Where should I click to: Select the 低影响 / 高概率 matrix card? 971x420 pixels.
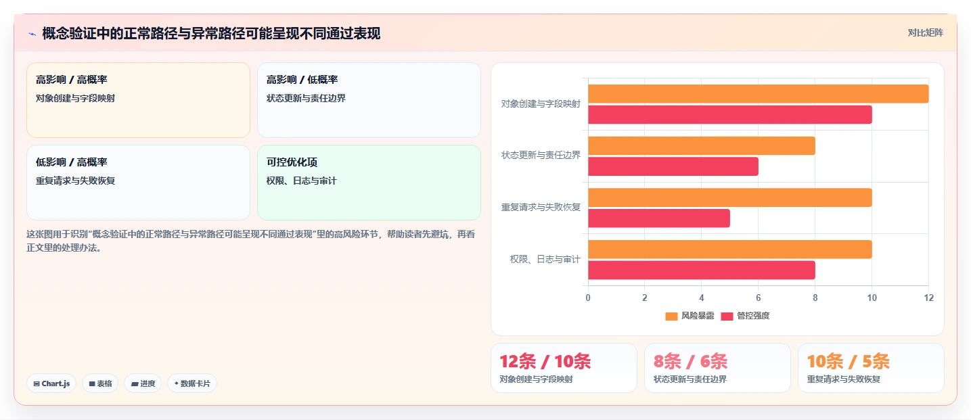pos(138,183)
